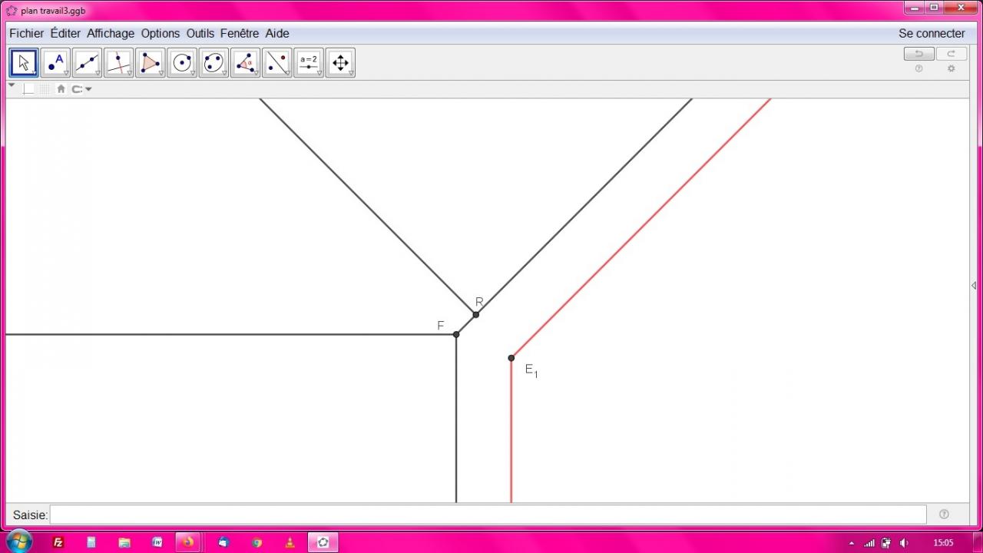
Task: Open the Éditer menu
Action: (65, 34)
